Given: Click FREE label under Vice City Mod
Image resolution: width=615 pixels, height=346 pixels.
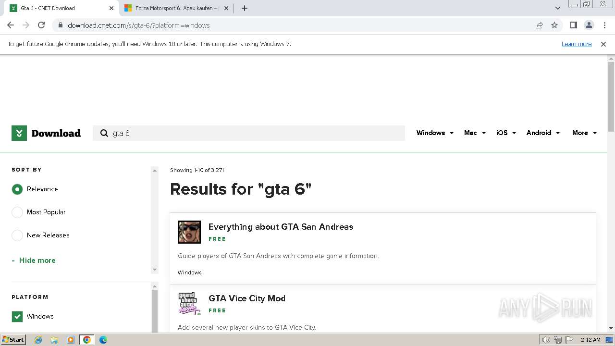Looking at the screenshot, I should click(217, 310).
